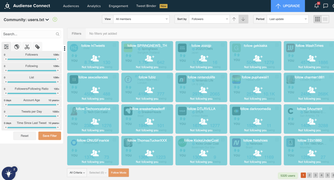
Task: Switch to compact grid view
Action: pyautogui.click(x=325, y=19)
